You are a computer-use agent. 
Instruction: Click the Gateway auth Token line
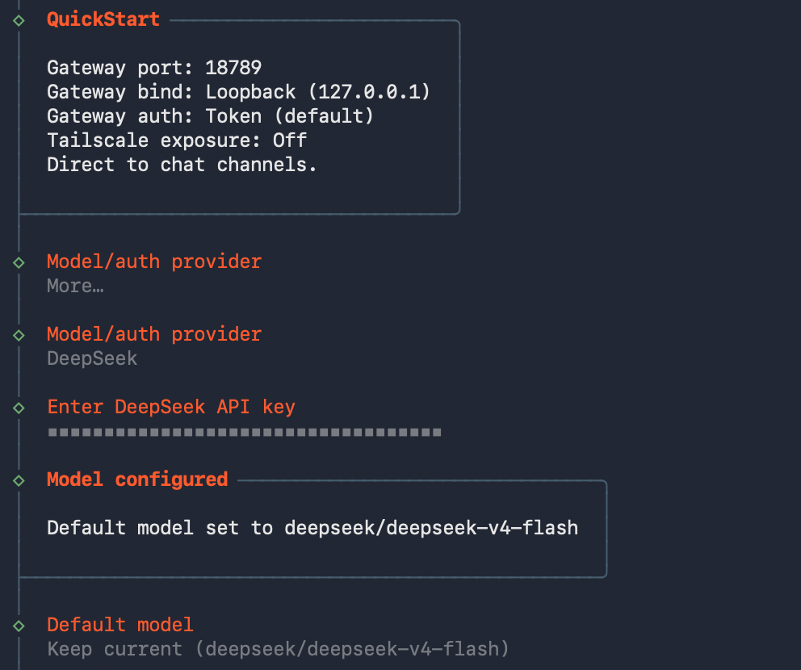pos(210,116)
